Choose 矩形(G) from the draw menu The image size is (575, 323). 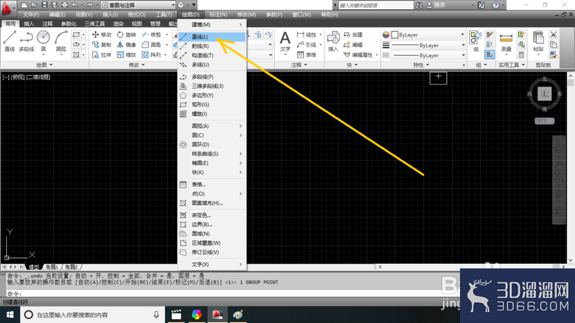coord(212,105)
